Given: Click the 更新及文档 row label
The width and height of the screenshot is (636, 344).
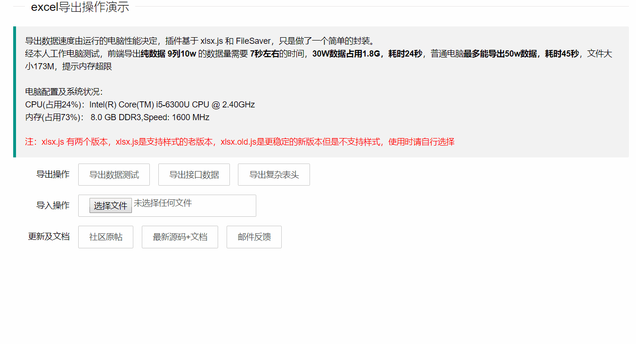Looking at the screenshot, I should pyautogui.click(x=49, y=237).
